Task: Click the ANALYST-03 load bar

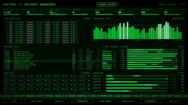Action: click(x=137, y=82)
